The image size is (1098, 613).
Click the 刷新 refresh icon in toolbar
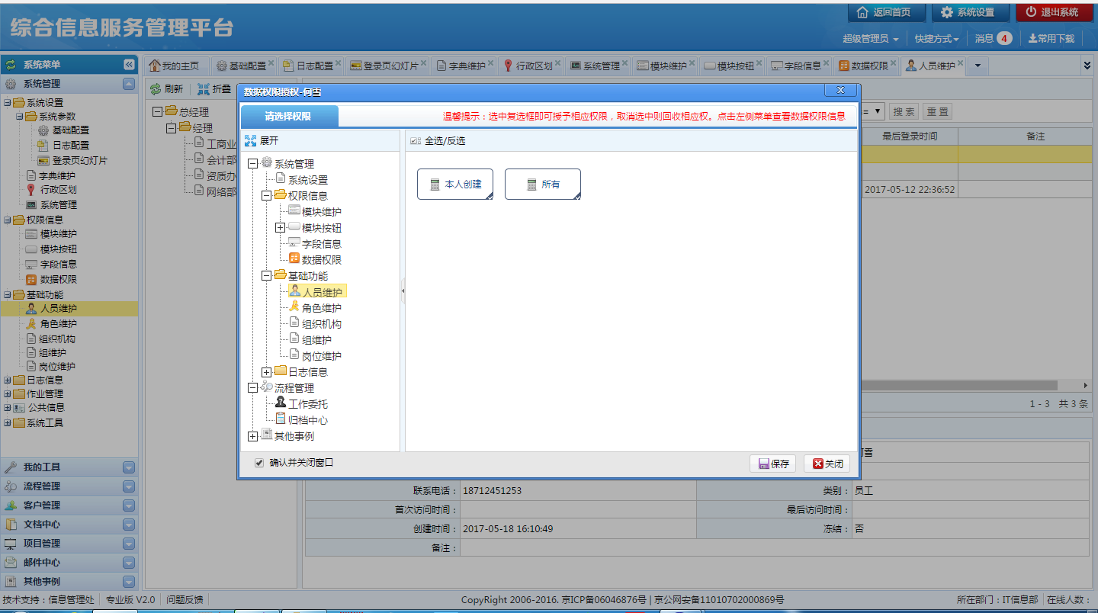pyautogui.click(x=156, y=89)
